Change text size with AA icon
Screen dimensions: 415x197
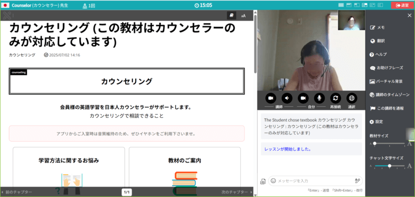click(x=243, y=16)
